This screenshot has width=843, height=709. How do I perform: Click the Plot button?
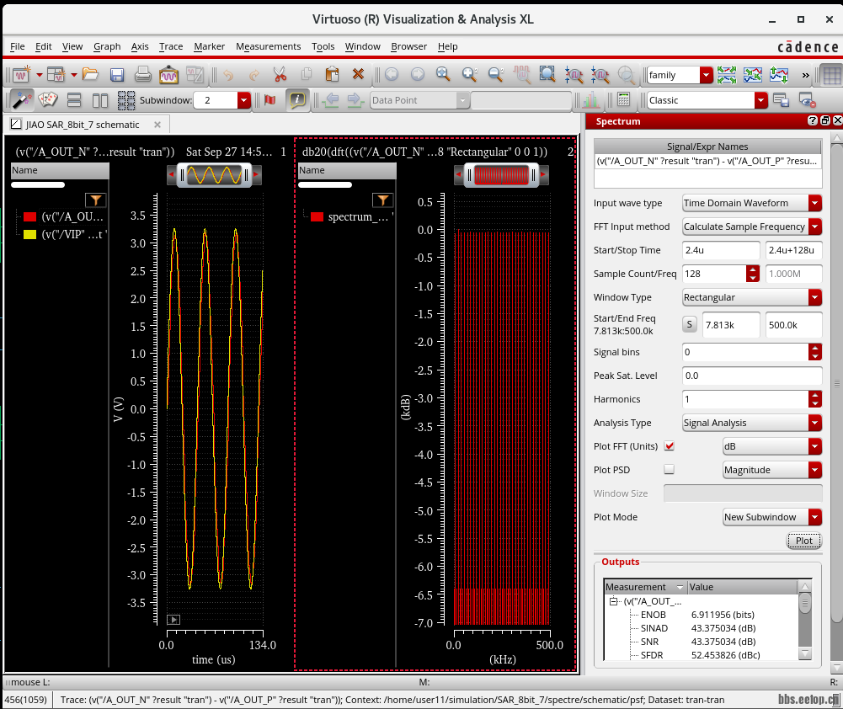(x=803, y=541)
